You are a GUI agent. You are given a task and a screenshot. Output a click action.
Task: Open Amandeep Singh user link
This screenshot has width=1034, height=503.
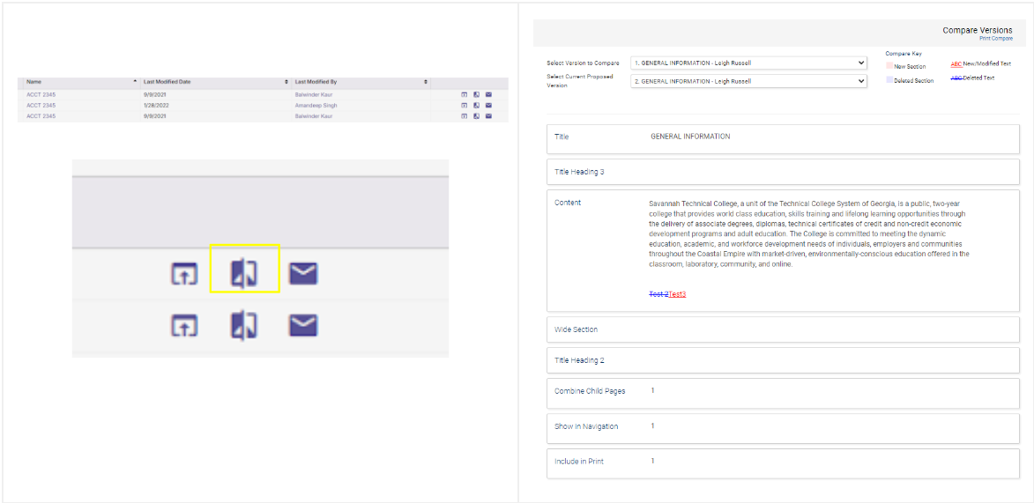click(316, 105)
